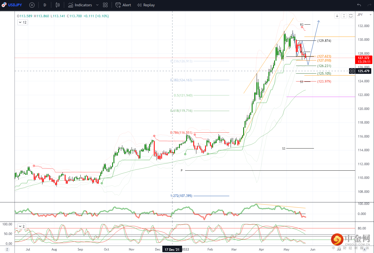Open the candlestick chart style picker
Screen dimensions: 374x253
tap(58, 5)
